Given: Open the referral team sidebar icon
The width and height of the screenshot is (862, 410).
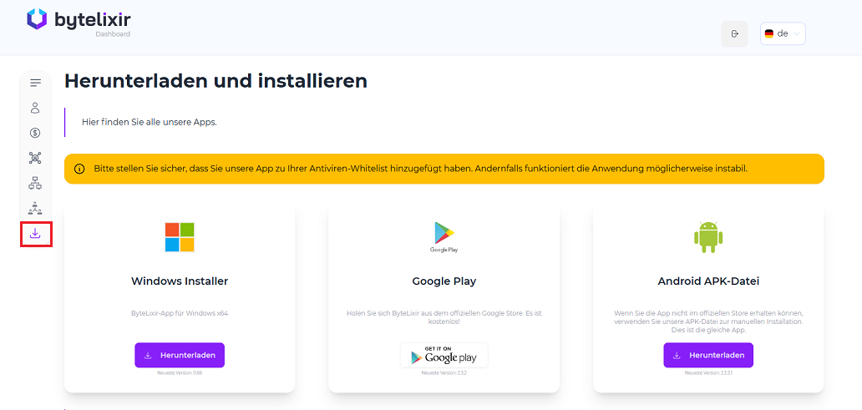Looking at the screenshot, I should (x=35, y=208).
